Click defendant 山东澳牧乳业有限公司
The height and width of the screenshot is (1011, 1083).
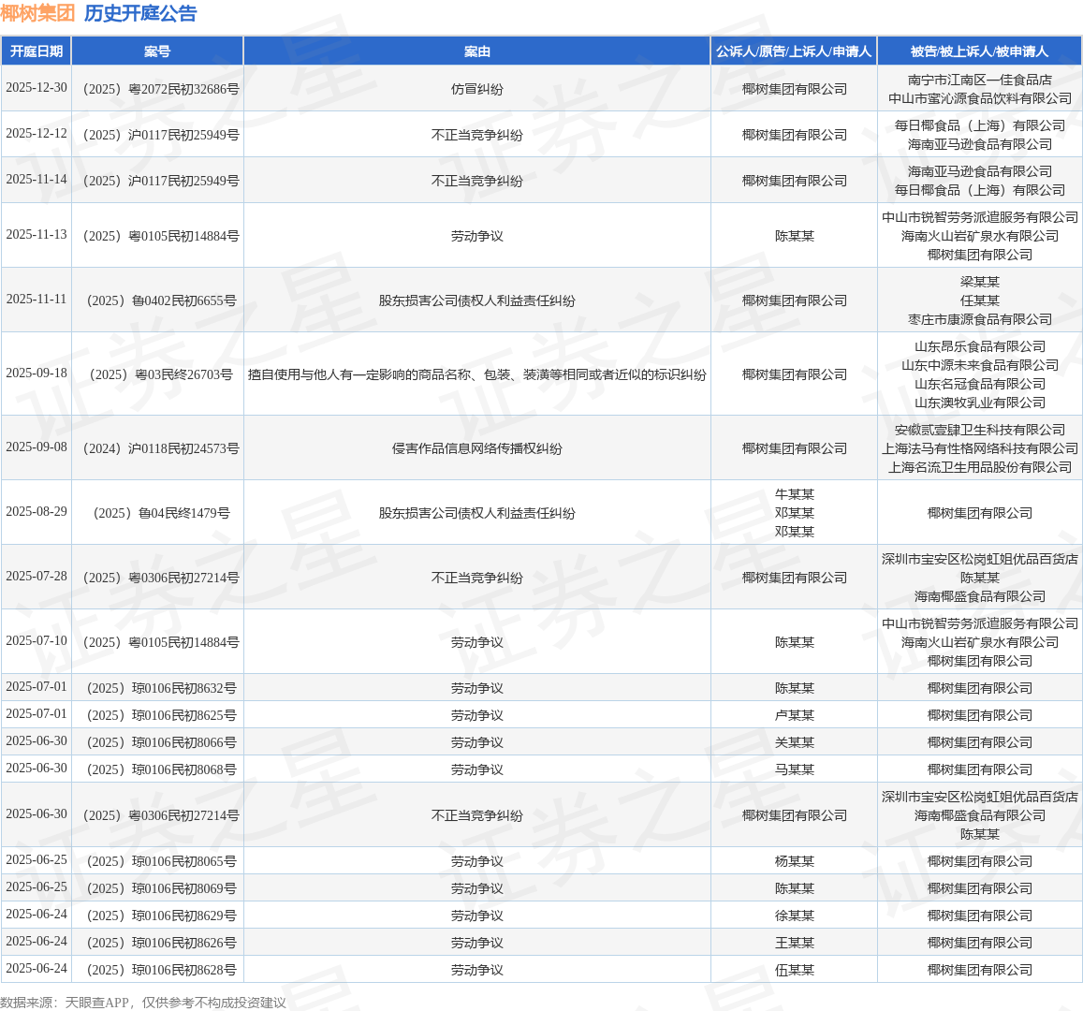pyautogui.click(x=979, y=402)
